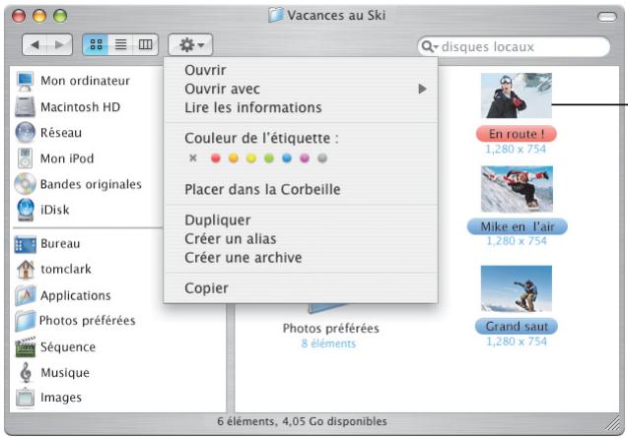Go back with the left arrow button
This screenshot has width=628, height=438.
point(35,44)
